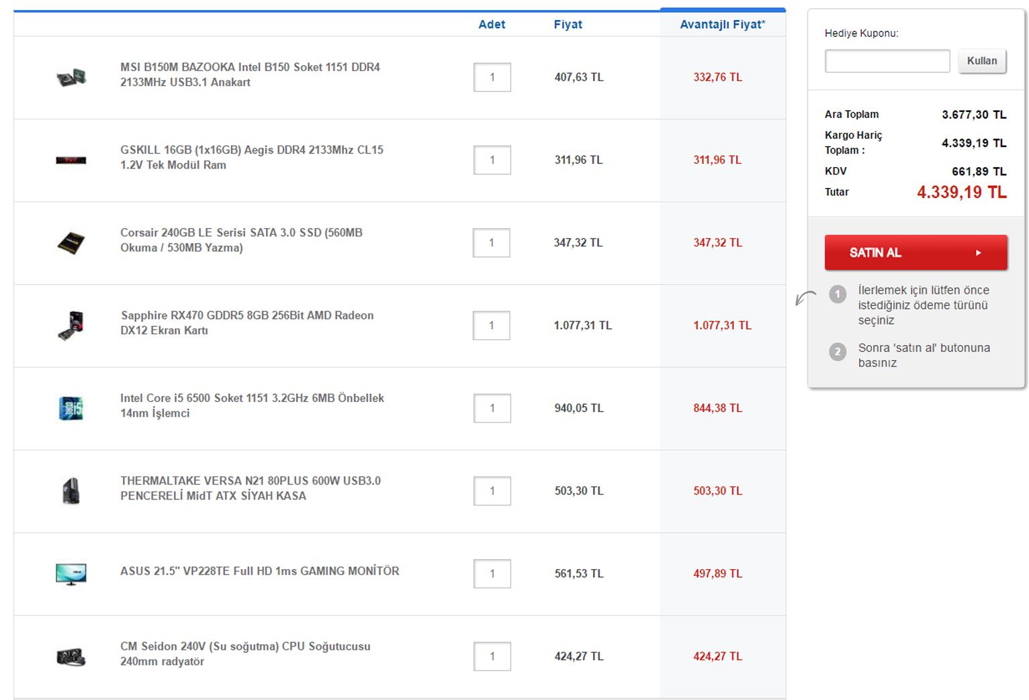Open the Corsair 240GB LE Serisi SSD link

[x=241, y=240]
